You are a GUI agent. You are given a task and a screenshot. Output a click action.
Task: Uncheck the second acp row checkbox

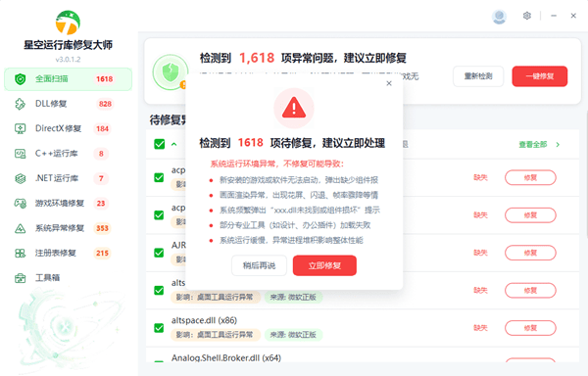click(x=159, y=215)
